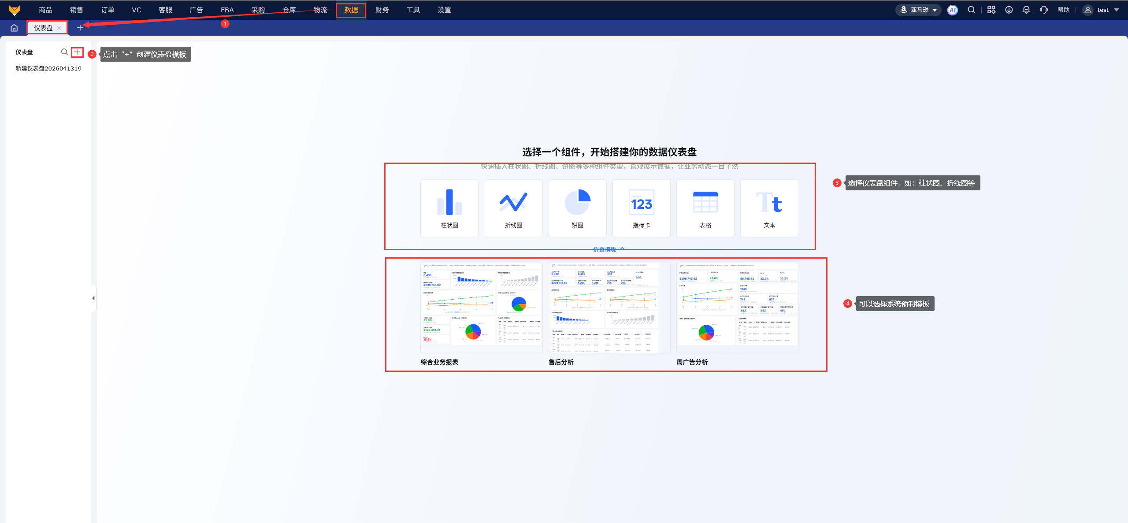Screen dimensions: 1128x523
Task: Open the notification bell icon
Action: (1026, 10)
